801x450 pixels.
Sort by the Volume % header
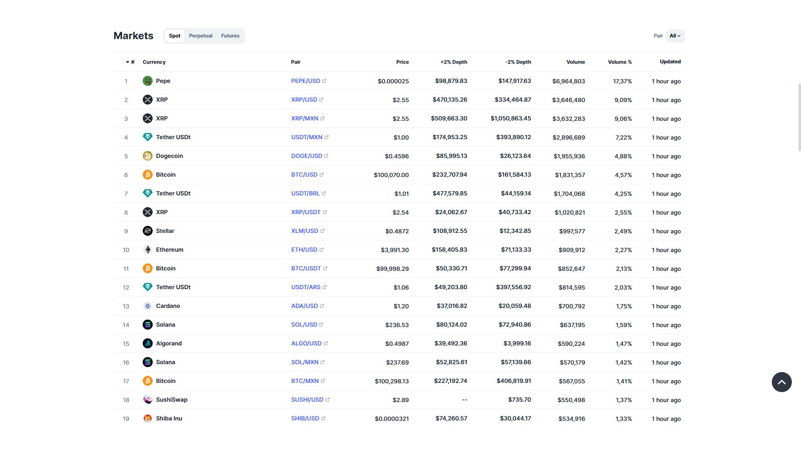[620, 62]
